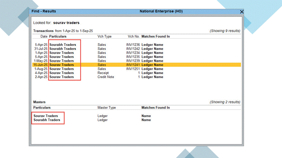
Task: Click the Transactions 'Matches Found In' header
Action: coord(155,37)
